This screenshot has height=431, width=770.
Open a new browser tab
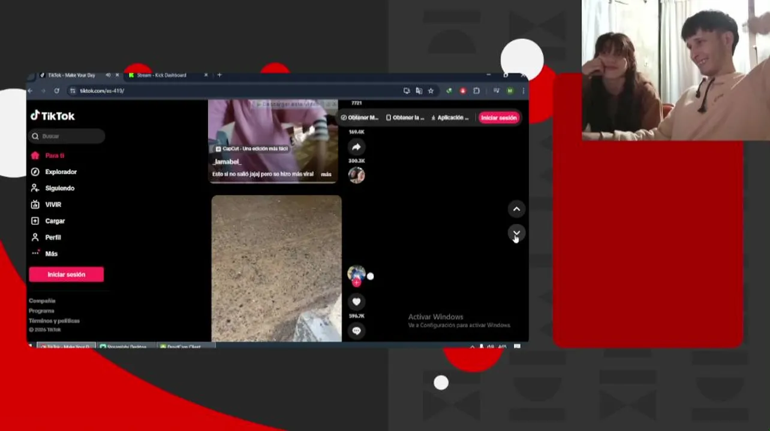[x=219, y=75]
